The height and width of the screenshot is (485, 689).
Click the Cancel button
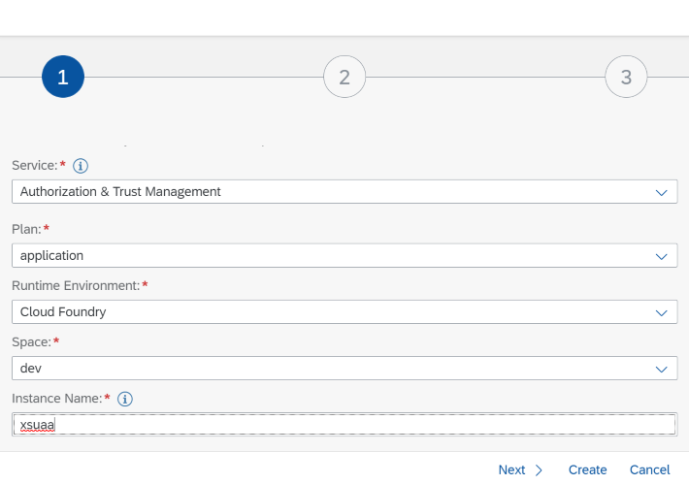pyautogui.click(x=650, y=470)
